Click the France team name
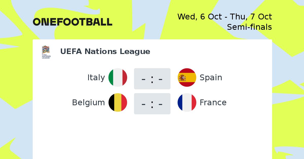The image size is (304, 159). coord(213,102)
